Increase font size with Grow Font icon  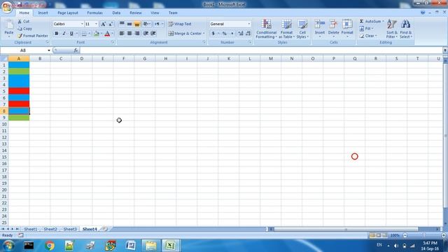click(104, 24)
